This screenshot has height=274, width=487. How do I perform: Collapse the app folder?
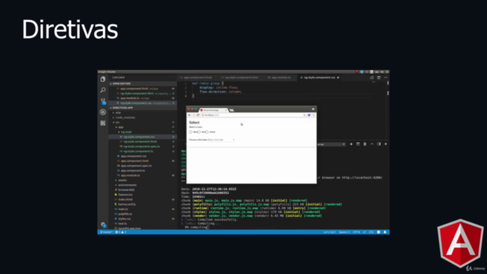tap(120, 127)
